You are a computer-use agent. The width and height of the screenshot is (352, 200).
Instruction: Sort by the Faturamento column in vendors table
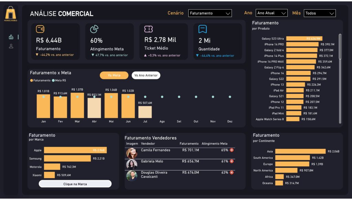coord(189,143)
